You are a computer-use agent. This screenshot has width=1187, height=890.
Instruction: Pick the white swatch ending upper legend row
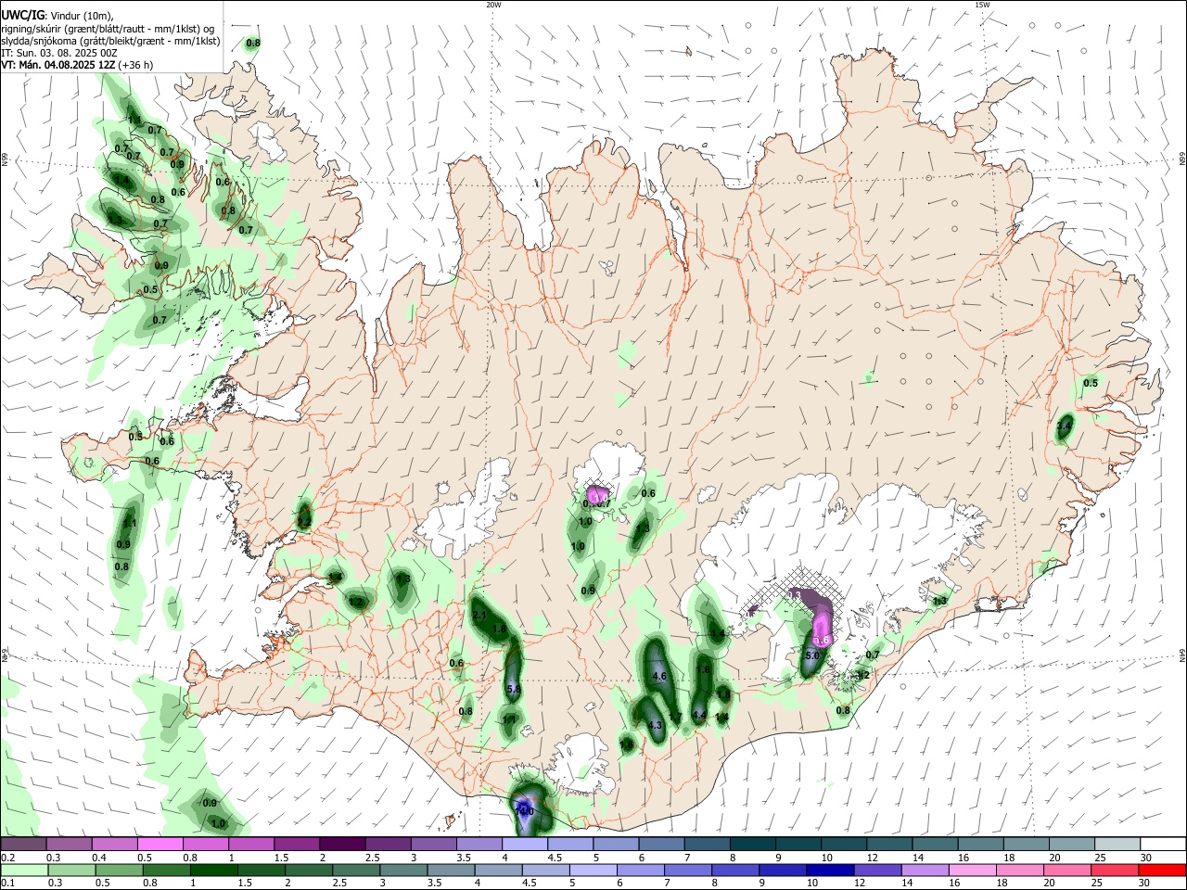(x=1163, y=845)
